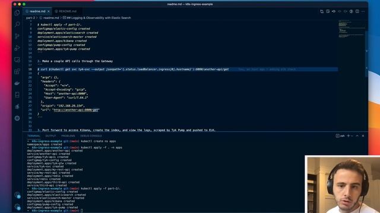This screenshot has width=380, height=213.
Task: Click the Open Changes icon in editor toolbar
Action: pos(322,11)
